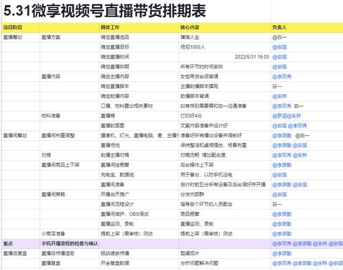Select the 直播间流程设计 cell
This screenshot has width=343, height=270.
tap(139, 205)
